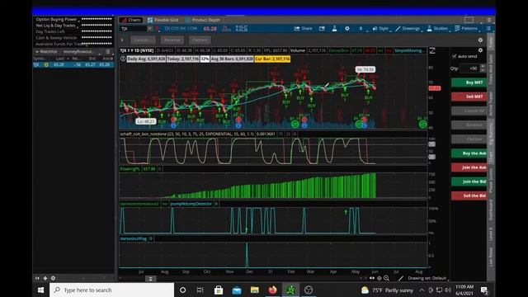Expand the order bar arrow left of Cancel

(x=122, y=40)
